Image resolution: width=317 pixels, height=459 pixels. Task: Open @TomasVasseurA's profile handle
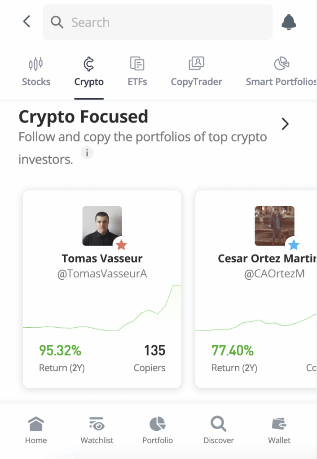102,274
